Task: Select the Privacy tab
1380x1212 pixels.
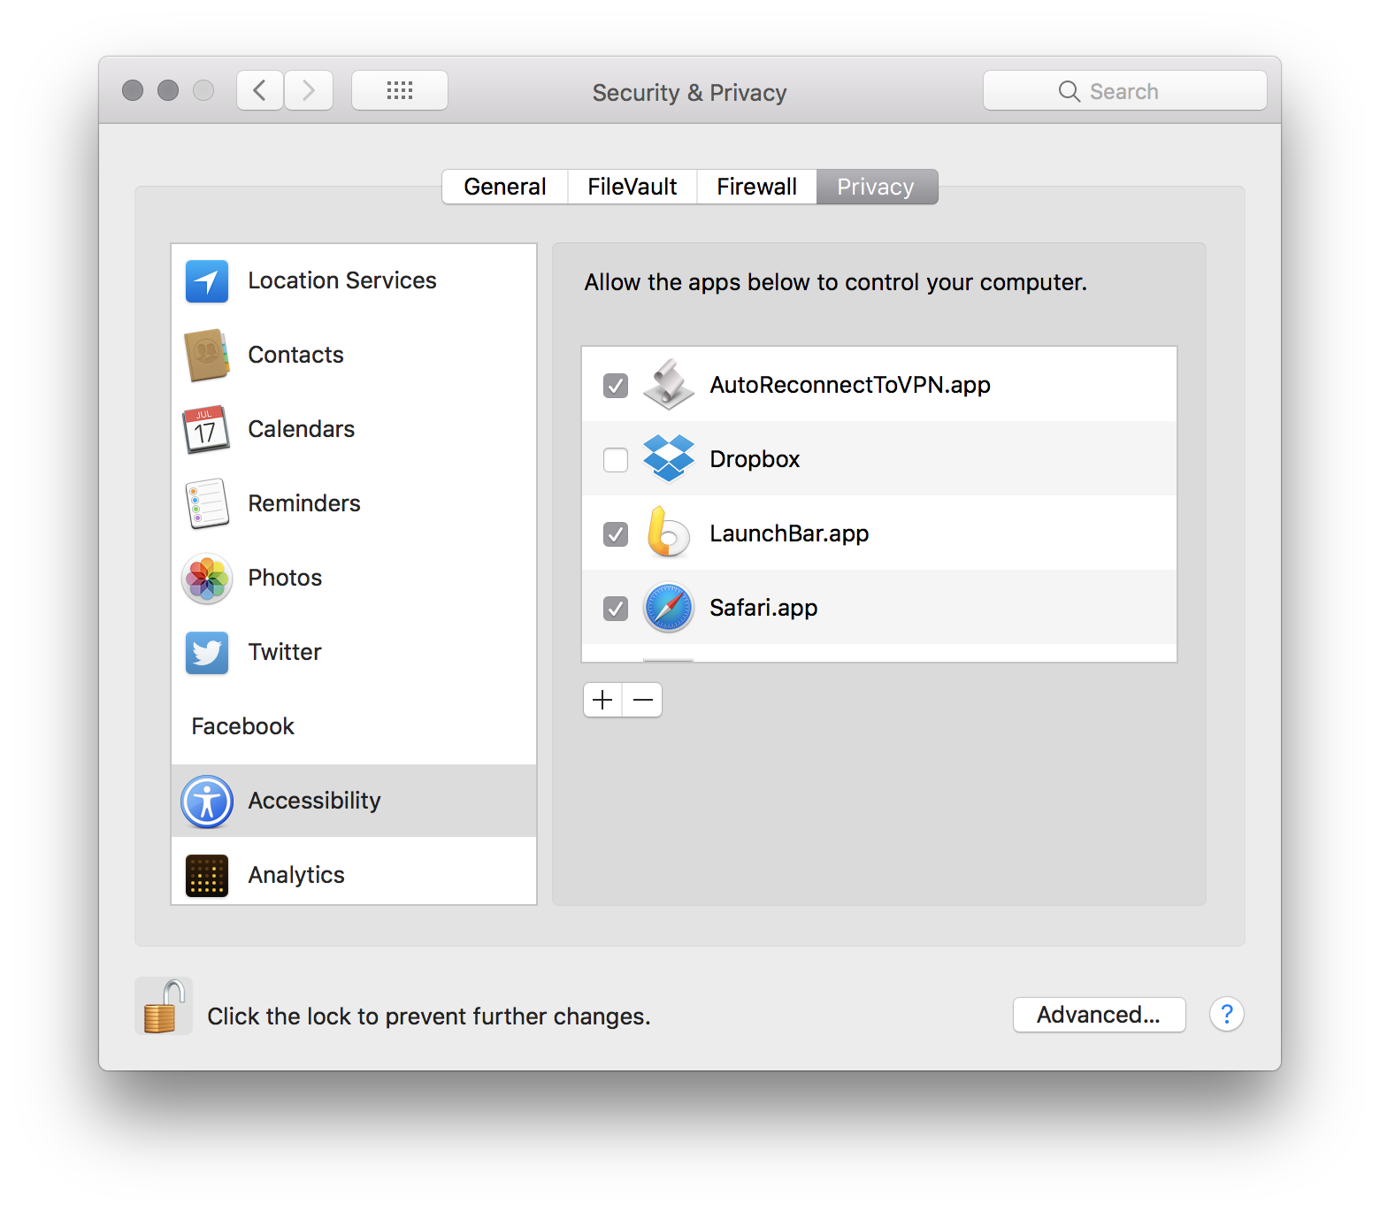Action: click(877, 187)
